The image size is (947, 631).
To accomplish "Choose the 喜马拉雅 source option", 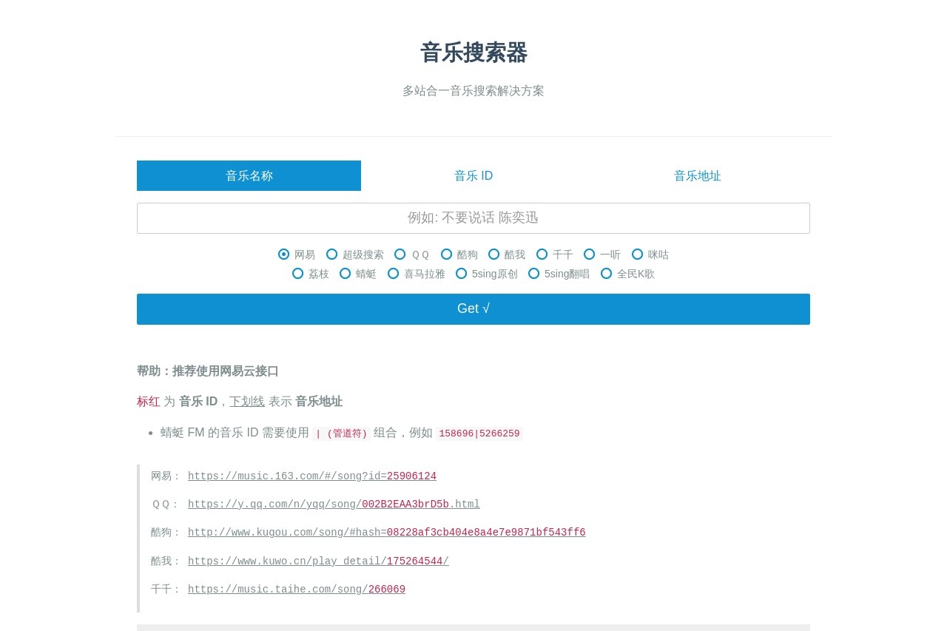I will tap(394, 274).
